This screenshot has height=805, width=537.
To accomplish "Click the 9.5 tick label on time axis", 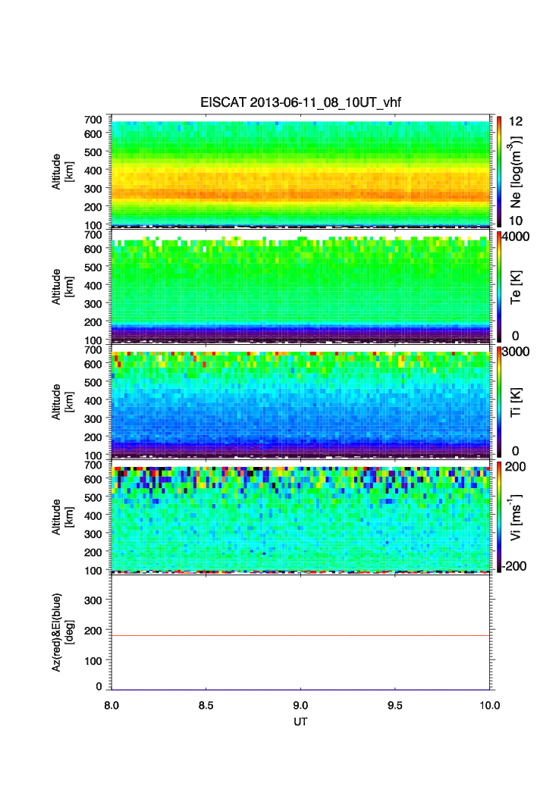I will [395, 704].
